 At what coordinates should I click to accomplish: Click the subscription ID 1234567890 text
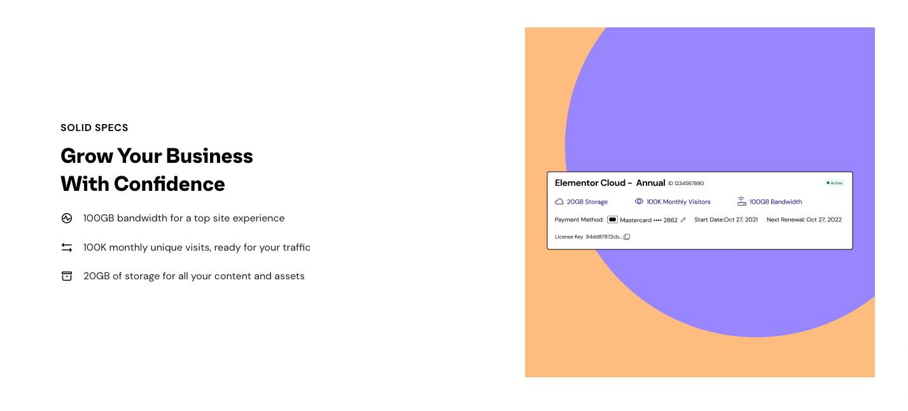point(686,183)
